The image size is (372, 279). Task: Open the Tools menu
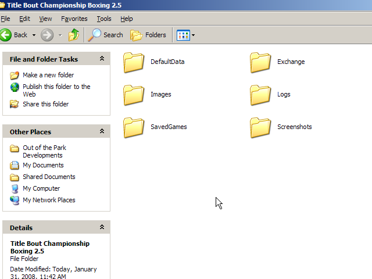(103, 19)
